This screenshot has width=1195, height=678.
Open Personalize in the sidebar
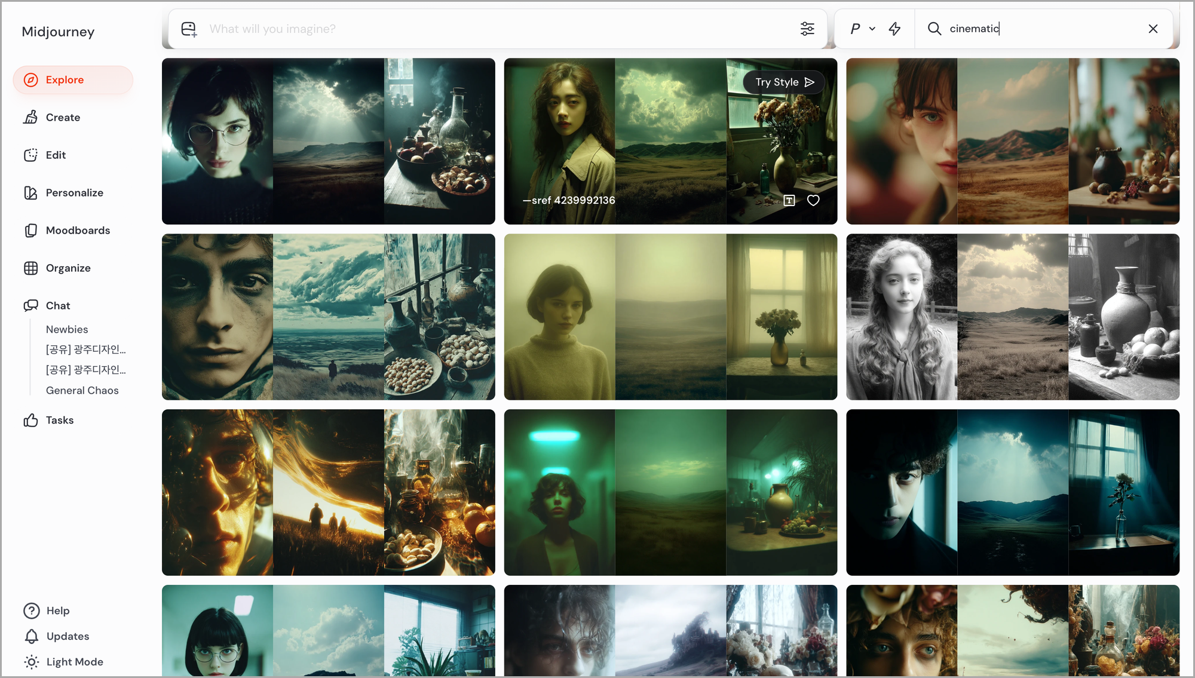click(74, 193)
